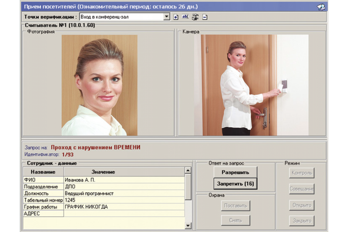Image resolution: width=348 pixels, height=232 pixels.
Task: Click the Значение column header
Action: (x=124, y=172)
